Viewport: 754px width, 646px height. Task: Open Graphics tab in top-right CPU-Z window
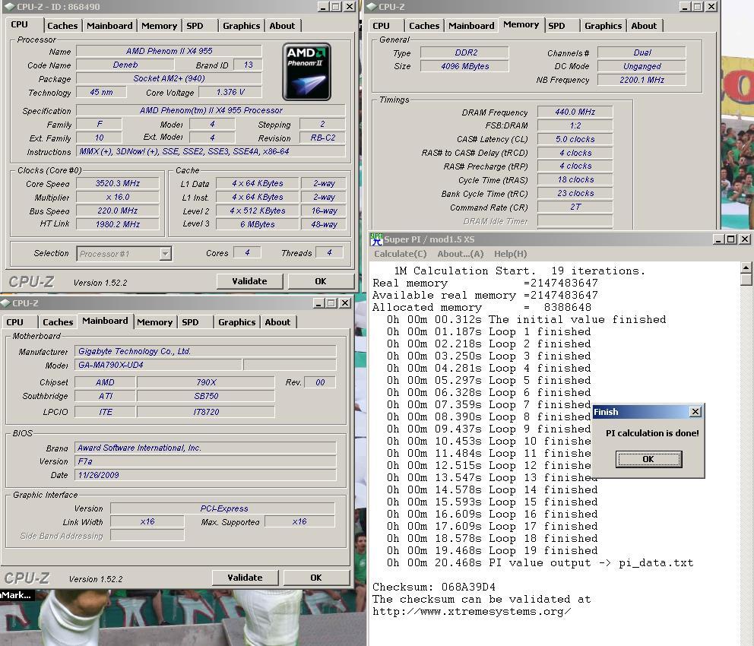pos(603,26)
